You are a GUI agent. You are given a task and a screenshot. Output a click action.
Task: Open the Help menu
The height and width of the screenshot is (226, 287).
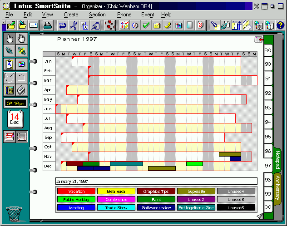[166, 15]
